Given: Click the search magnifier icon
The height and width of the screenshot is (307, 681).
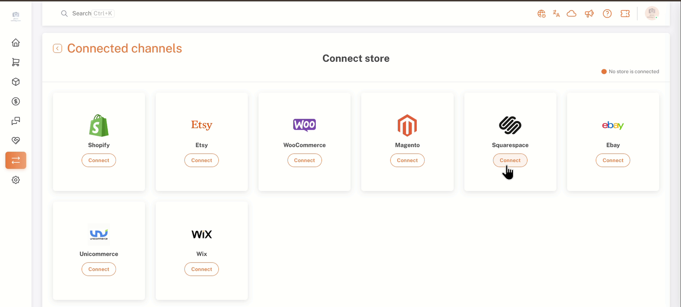Looking at the screenshot, I should (x=64, y=14).
